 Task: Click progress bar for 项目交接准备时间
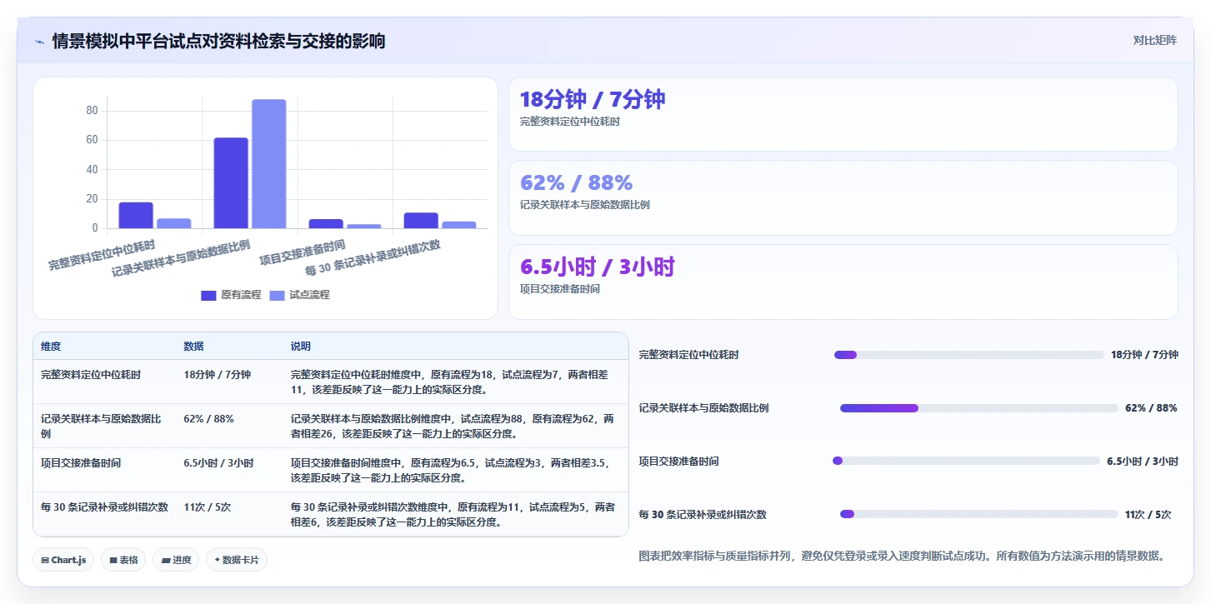point(966,461)
